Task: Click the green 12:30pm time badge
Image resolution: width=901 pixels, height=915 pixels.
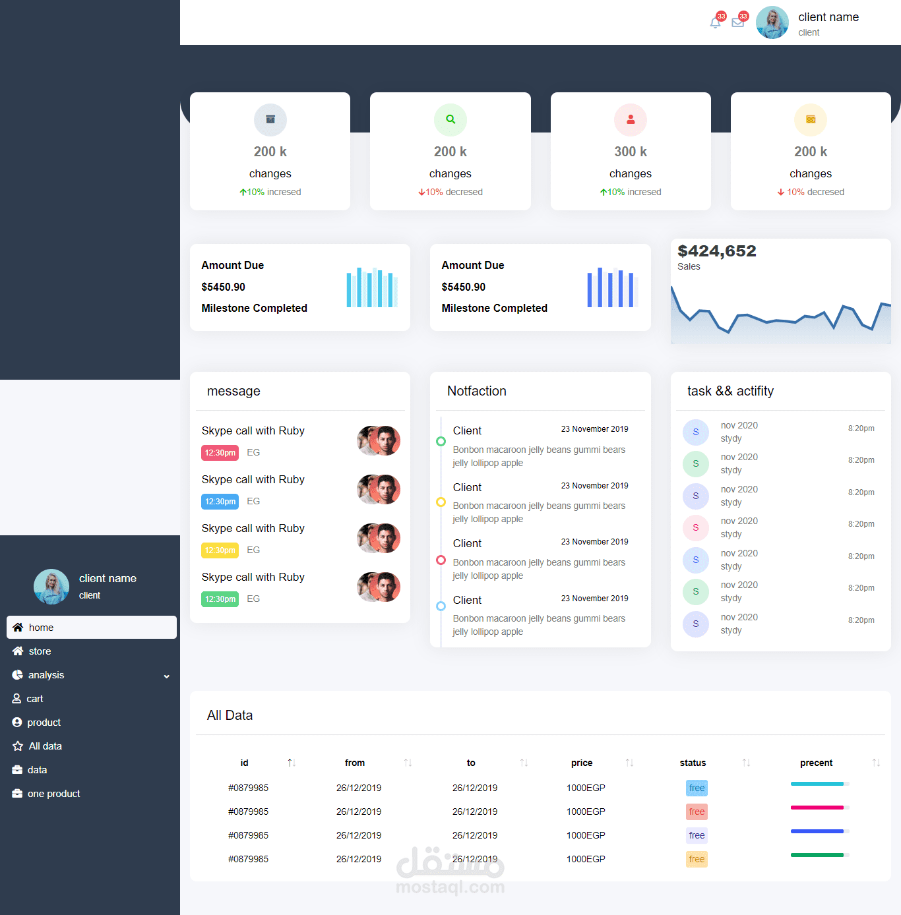Action: point(220,599)
